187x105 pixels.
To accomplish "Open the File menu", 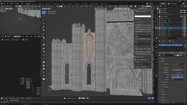I will click(4, 4).
